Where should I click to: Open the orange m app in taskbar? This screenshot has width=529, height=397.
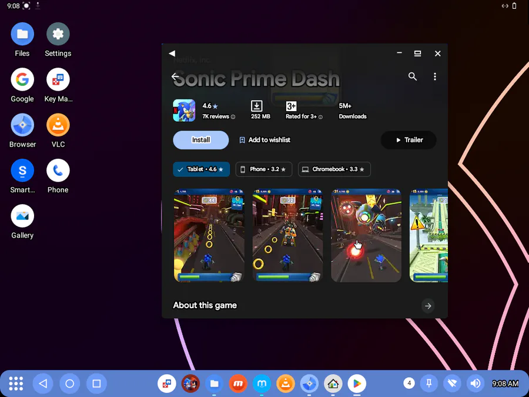point(238,383)
